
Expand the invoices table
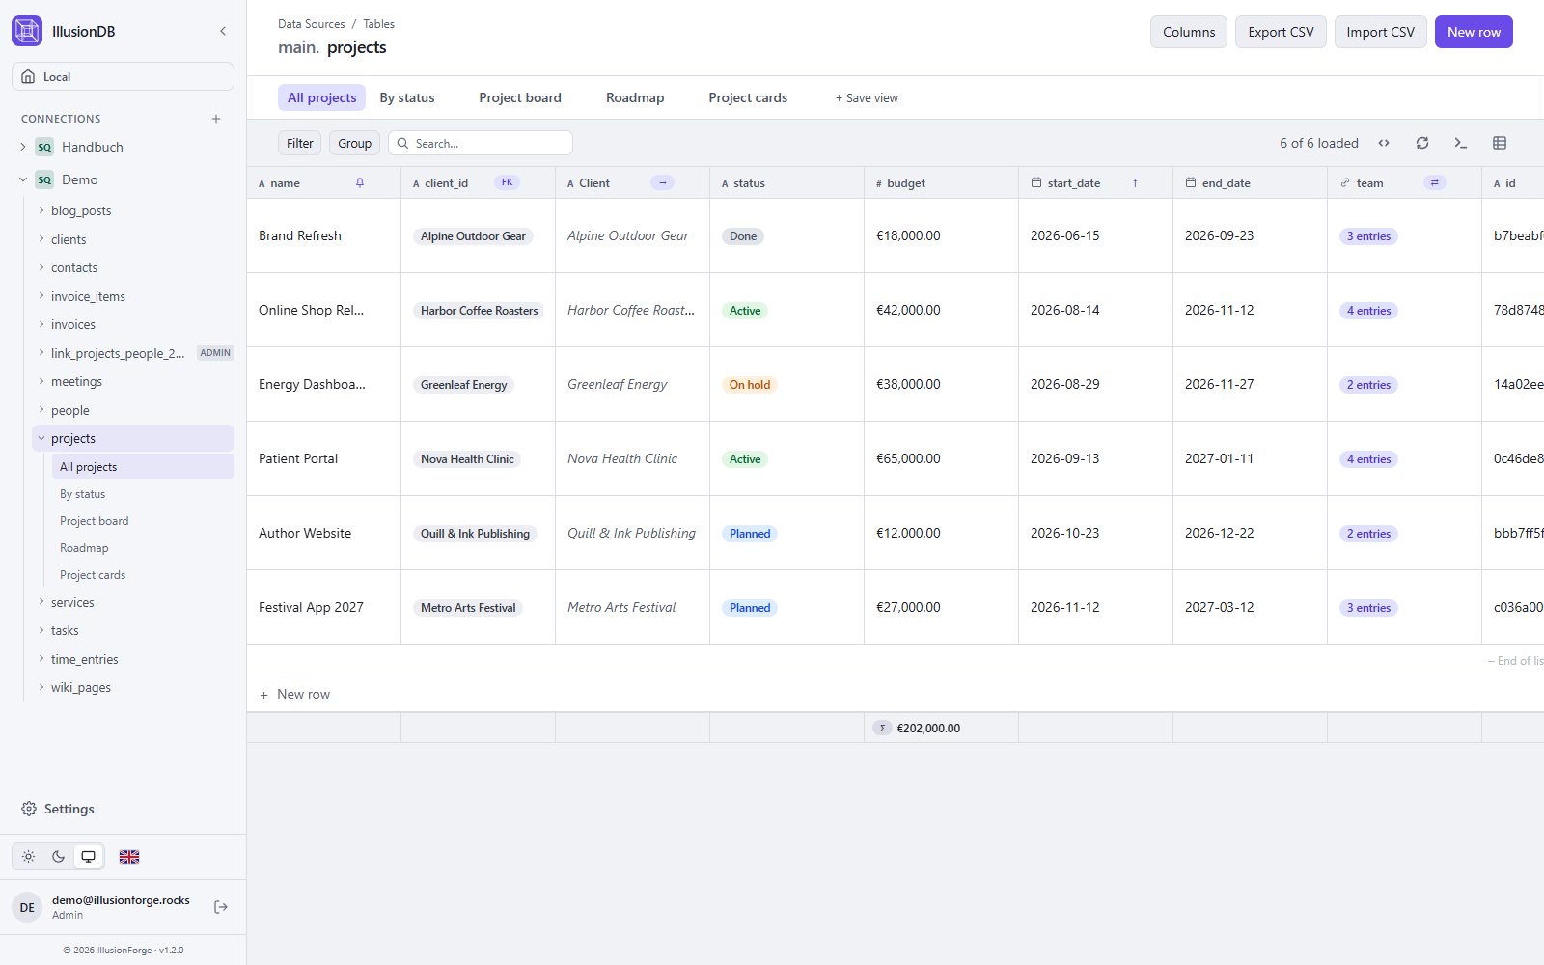click(x=41, y=324)
